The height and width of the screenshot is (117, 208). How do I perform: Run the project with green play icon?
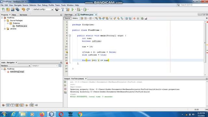[72, 9]
